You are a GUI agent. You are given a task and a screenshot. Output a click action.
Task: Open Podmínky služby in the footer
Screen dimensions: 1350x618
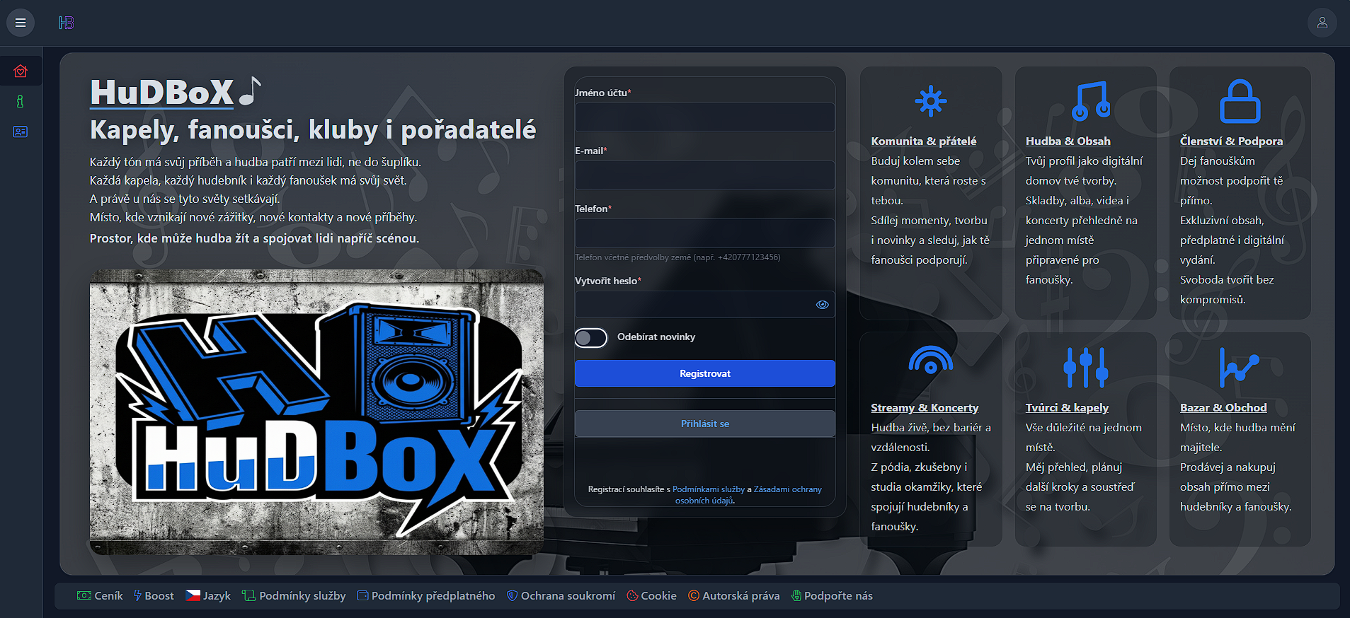[294, 595]
